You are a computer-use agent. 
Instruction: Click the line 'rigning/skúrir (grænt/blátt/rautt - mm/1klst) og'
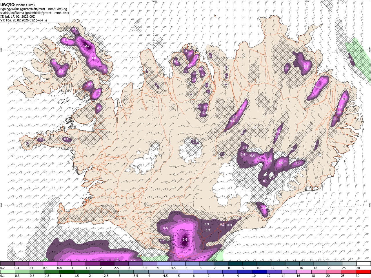[34, 9]
